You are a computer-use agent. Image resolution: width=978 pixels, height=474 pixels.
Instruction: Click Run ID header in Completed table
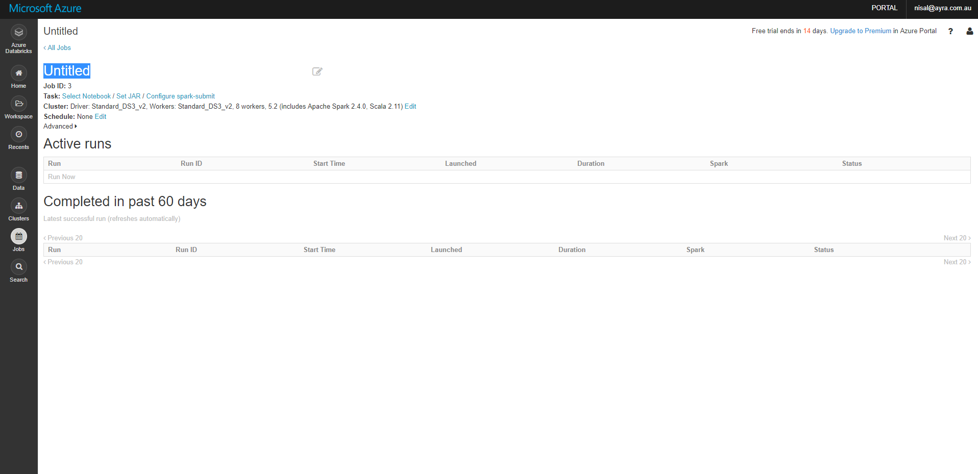pos(186,250)
